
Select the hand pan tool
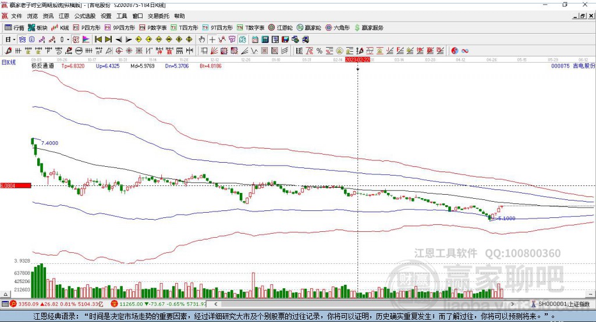(x=202, y=40)
